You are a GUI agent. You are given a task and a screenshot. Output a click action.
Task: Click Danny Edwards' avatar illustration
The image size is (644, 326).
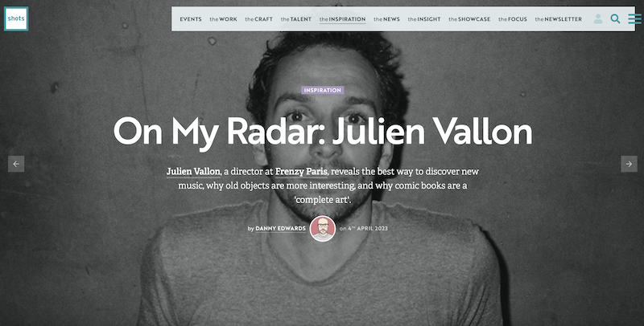pos(323,229)
